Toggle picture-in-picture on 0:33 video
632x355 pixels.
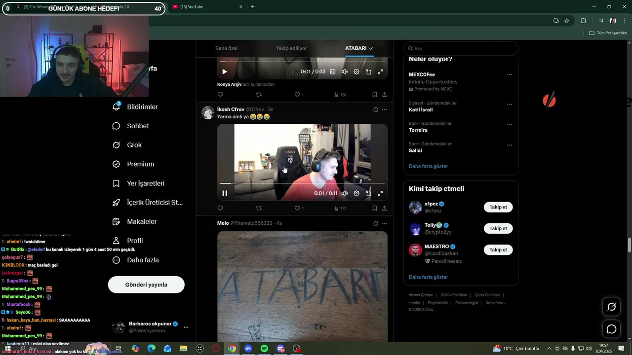point(368,71)
